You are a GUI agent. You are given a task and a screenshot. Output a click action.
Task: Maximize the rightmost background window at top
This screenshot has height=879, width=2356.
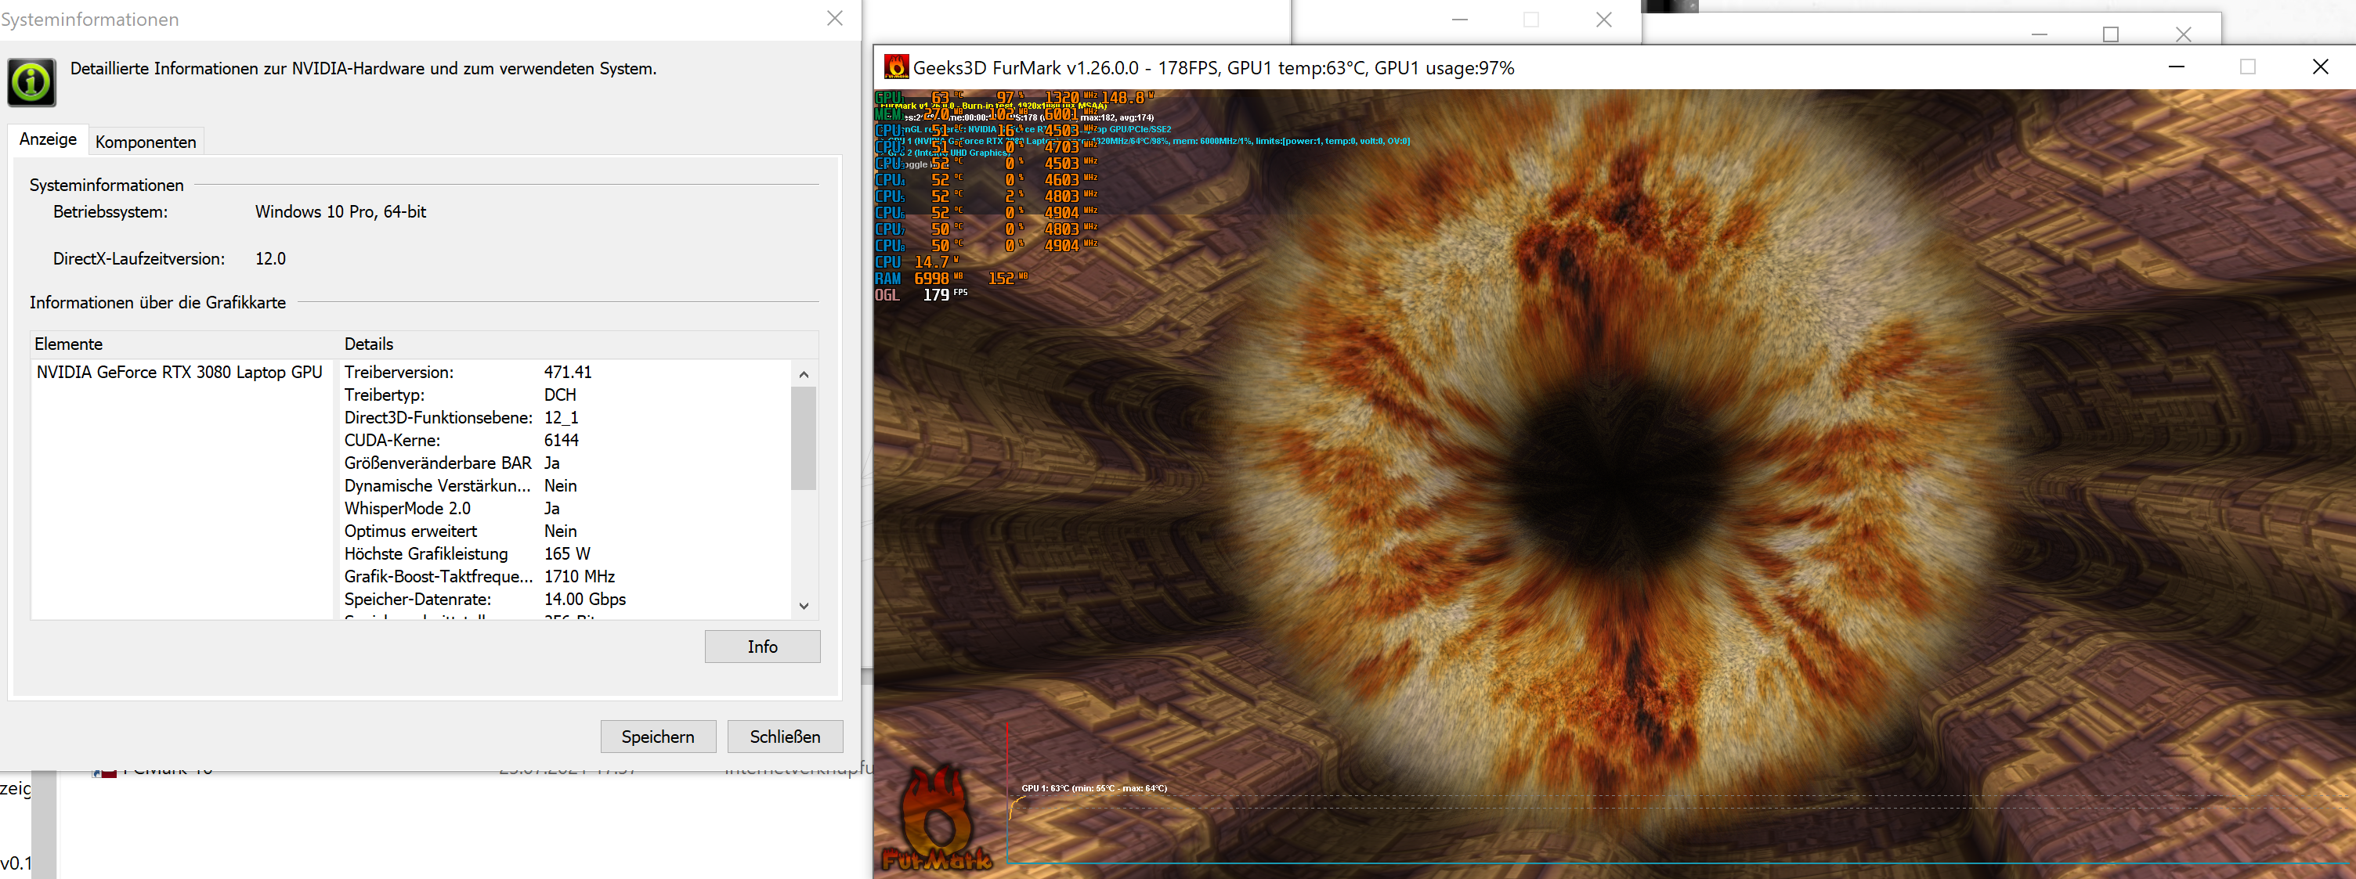coord(2110,34)
